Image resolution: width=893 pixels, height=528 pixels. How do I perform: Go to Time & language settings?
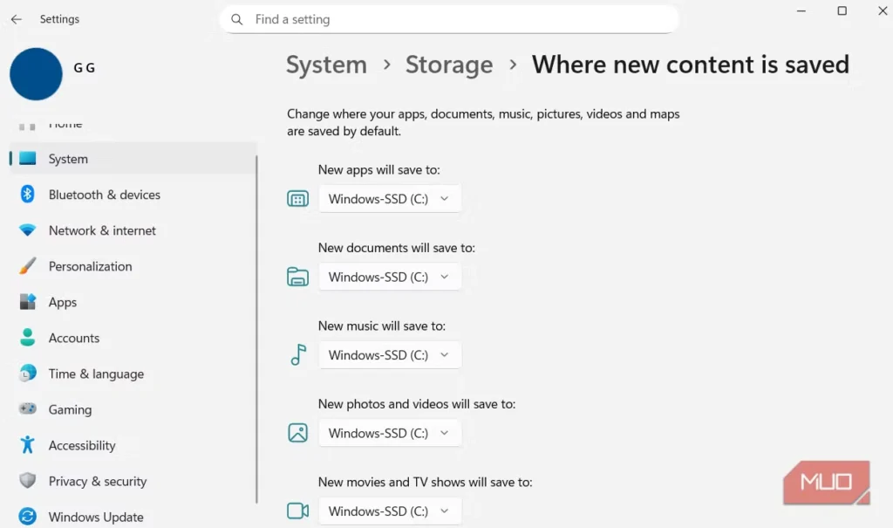point(96,374)
